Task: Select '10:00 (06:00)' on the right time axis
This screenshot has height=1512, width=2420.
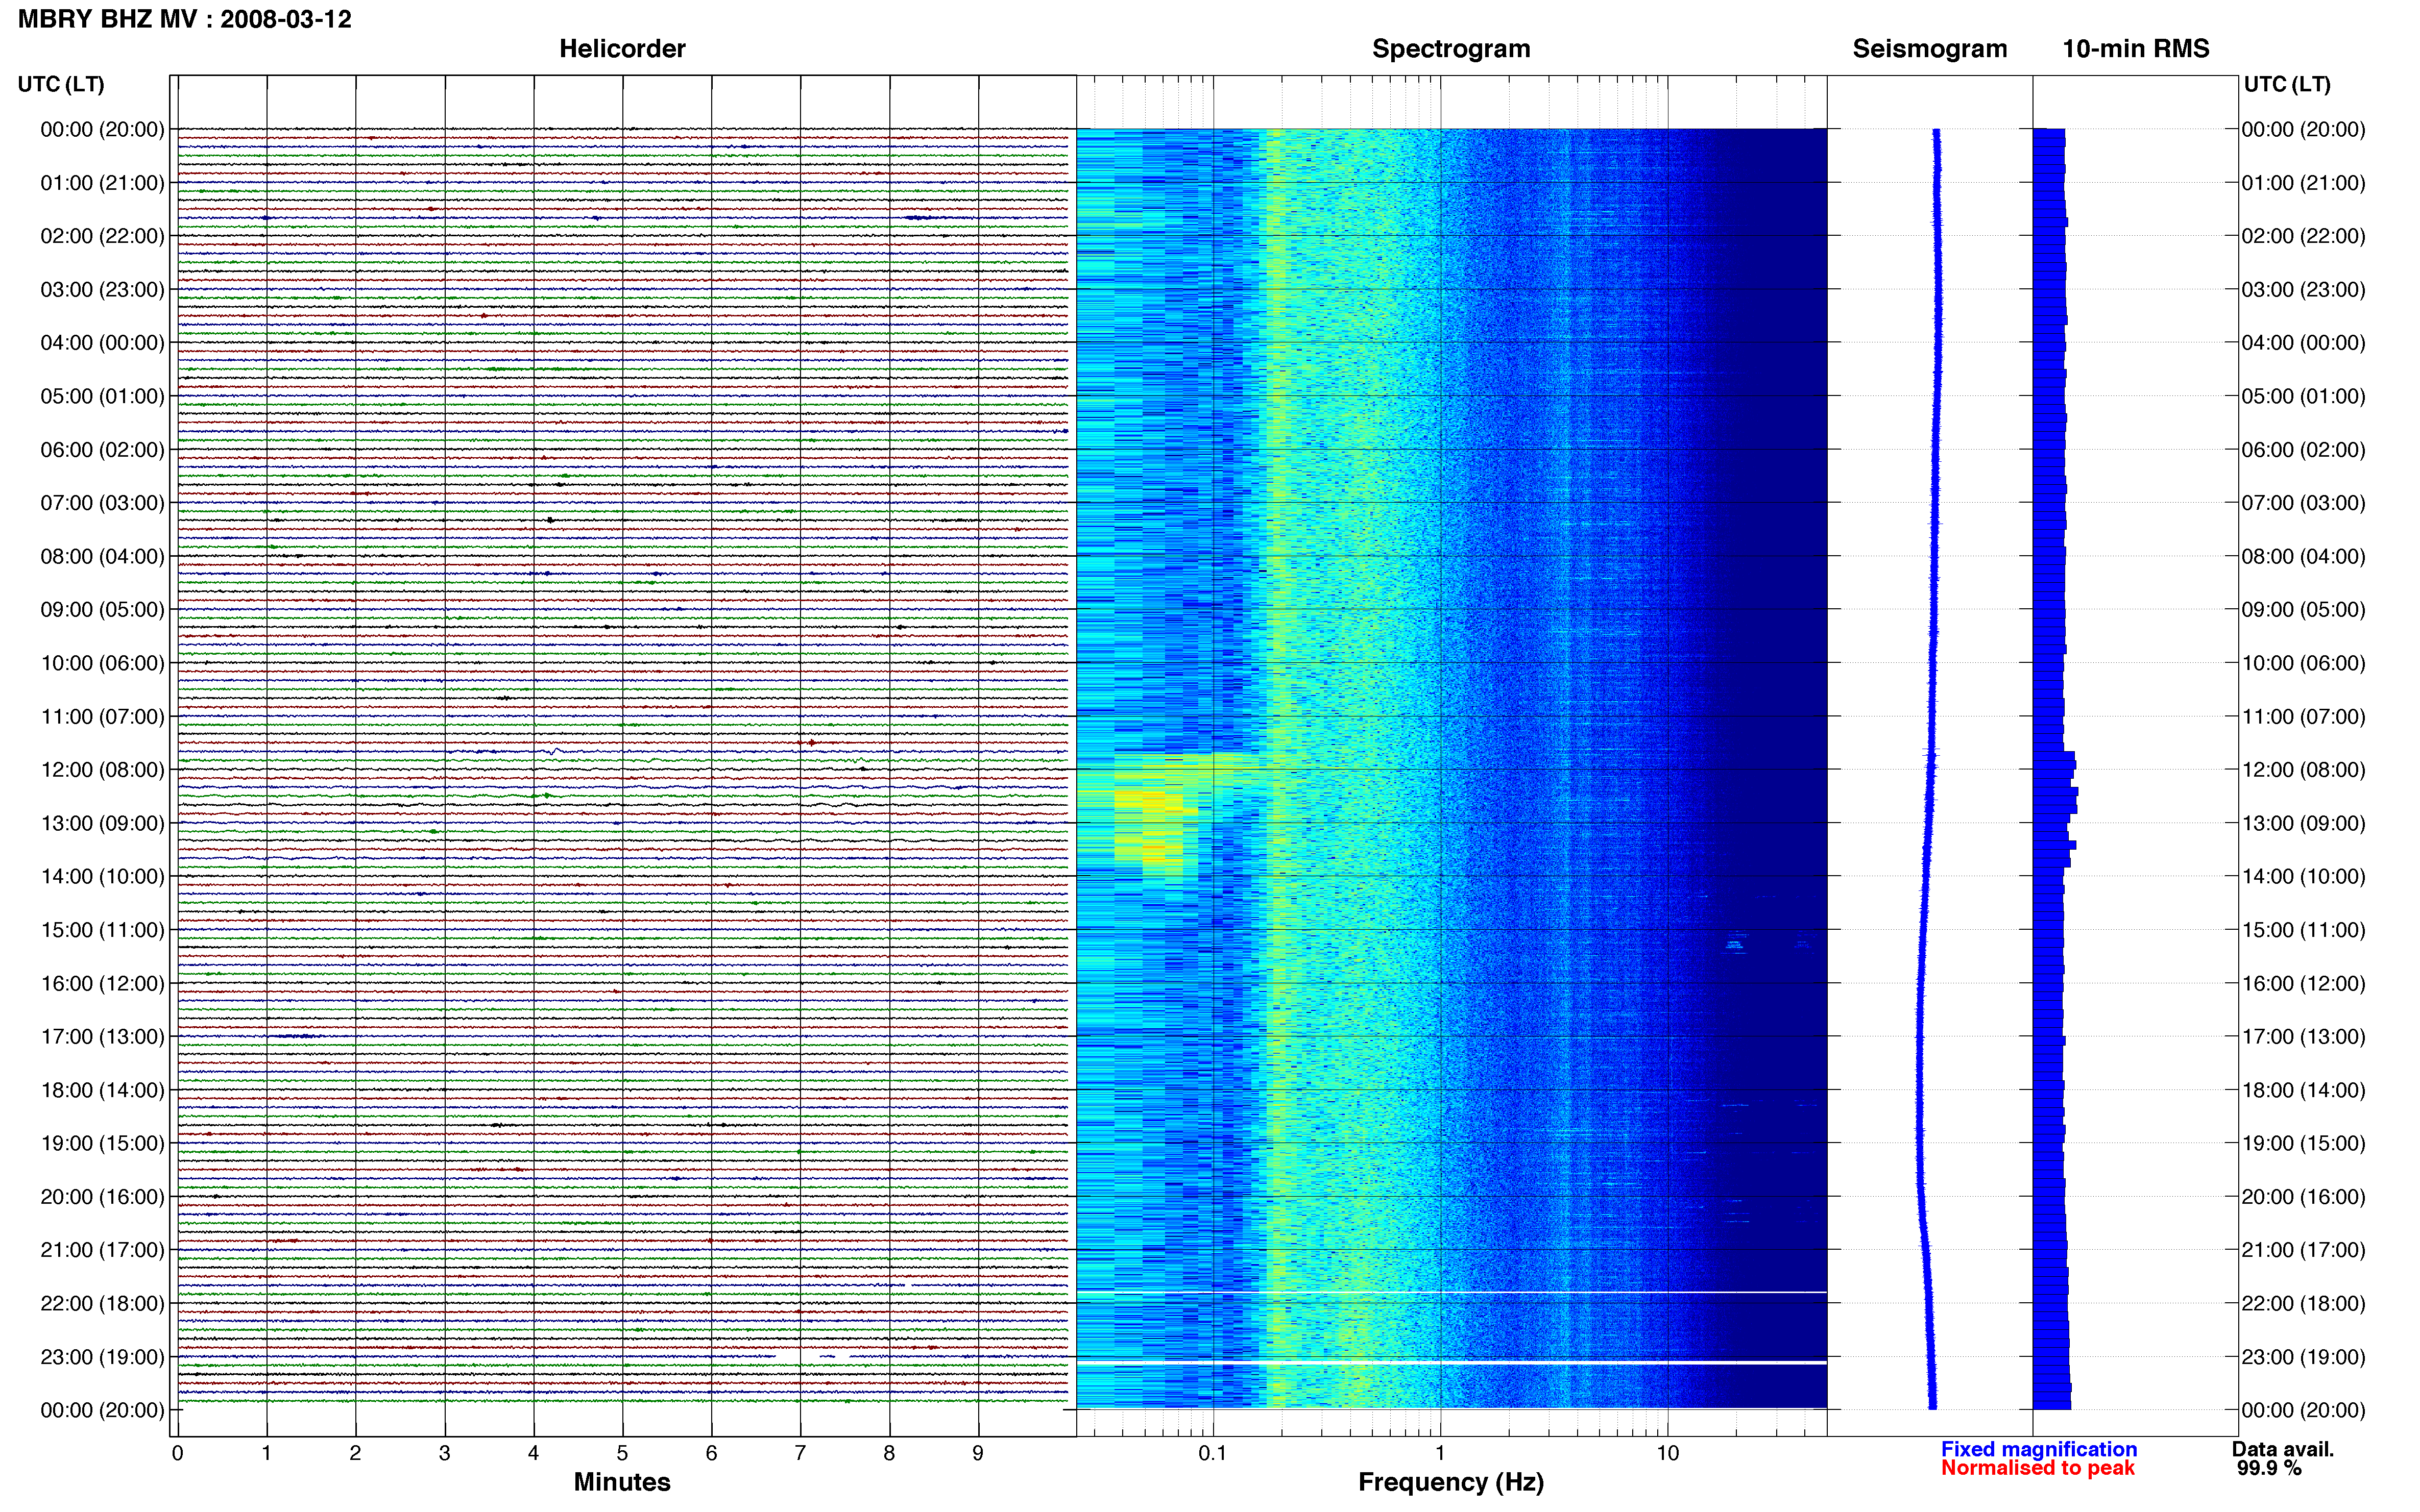Action: [x=2303, y=663]
